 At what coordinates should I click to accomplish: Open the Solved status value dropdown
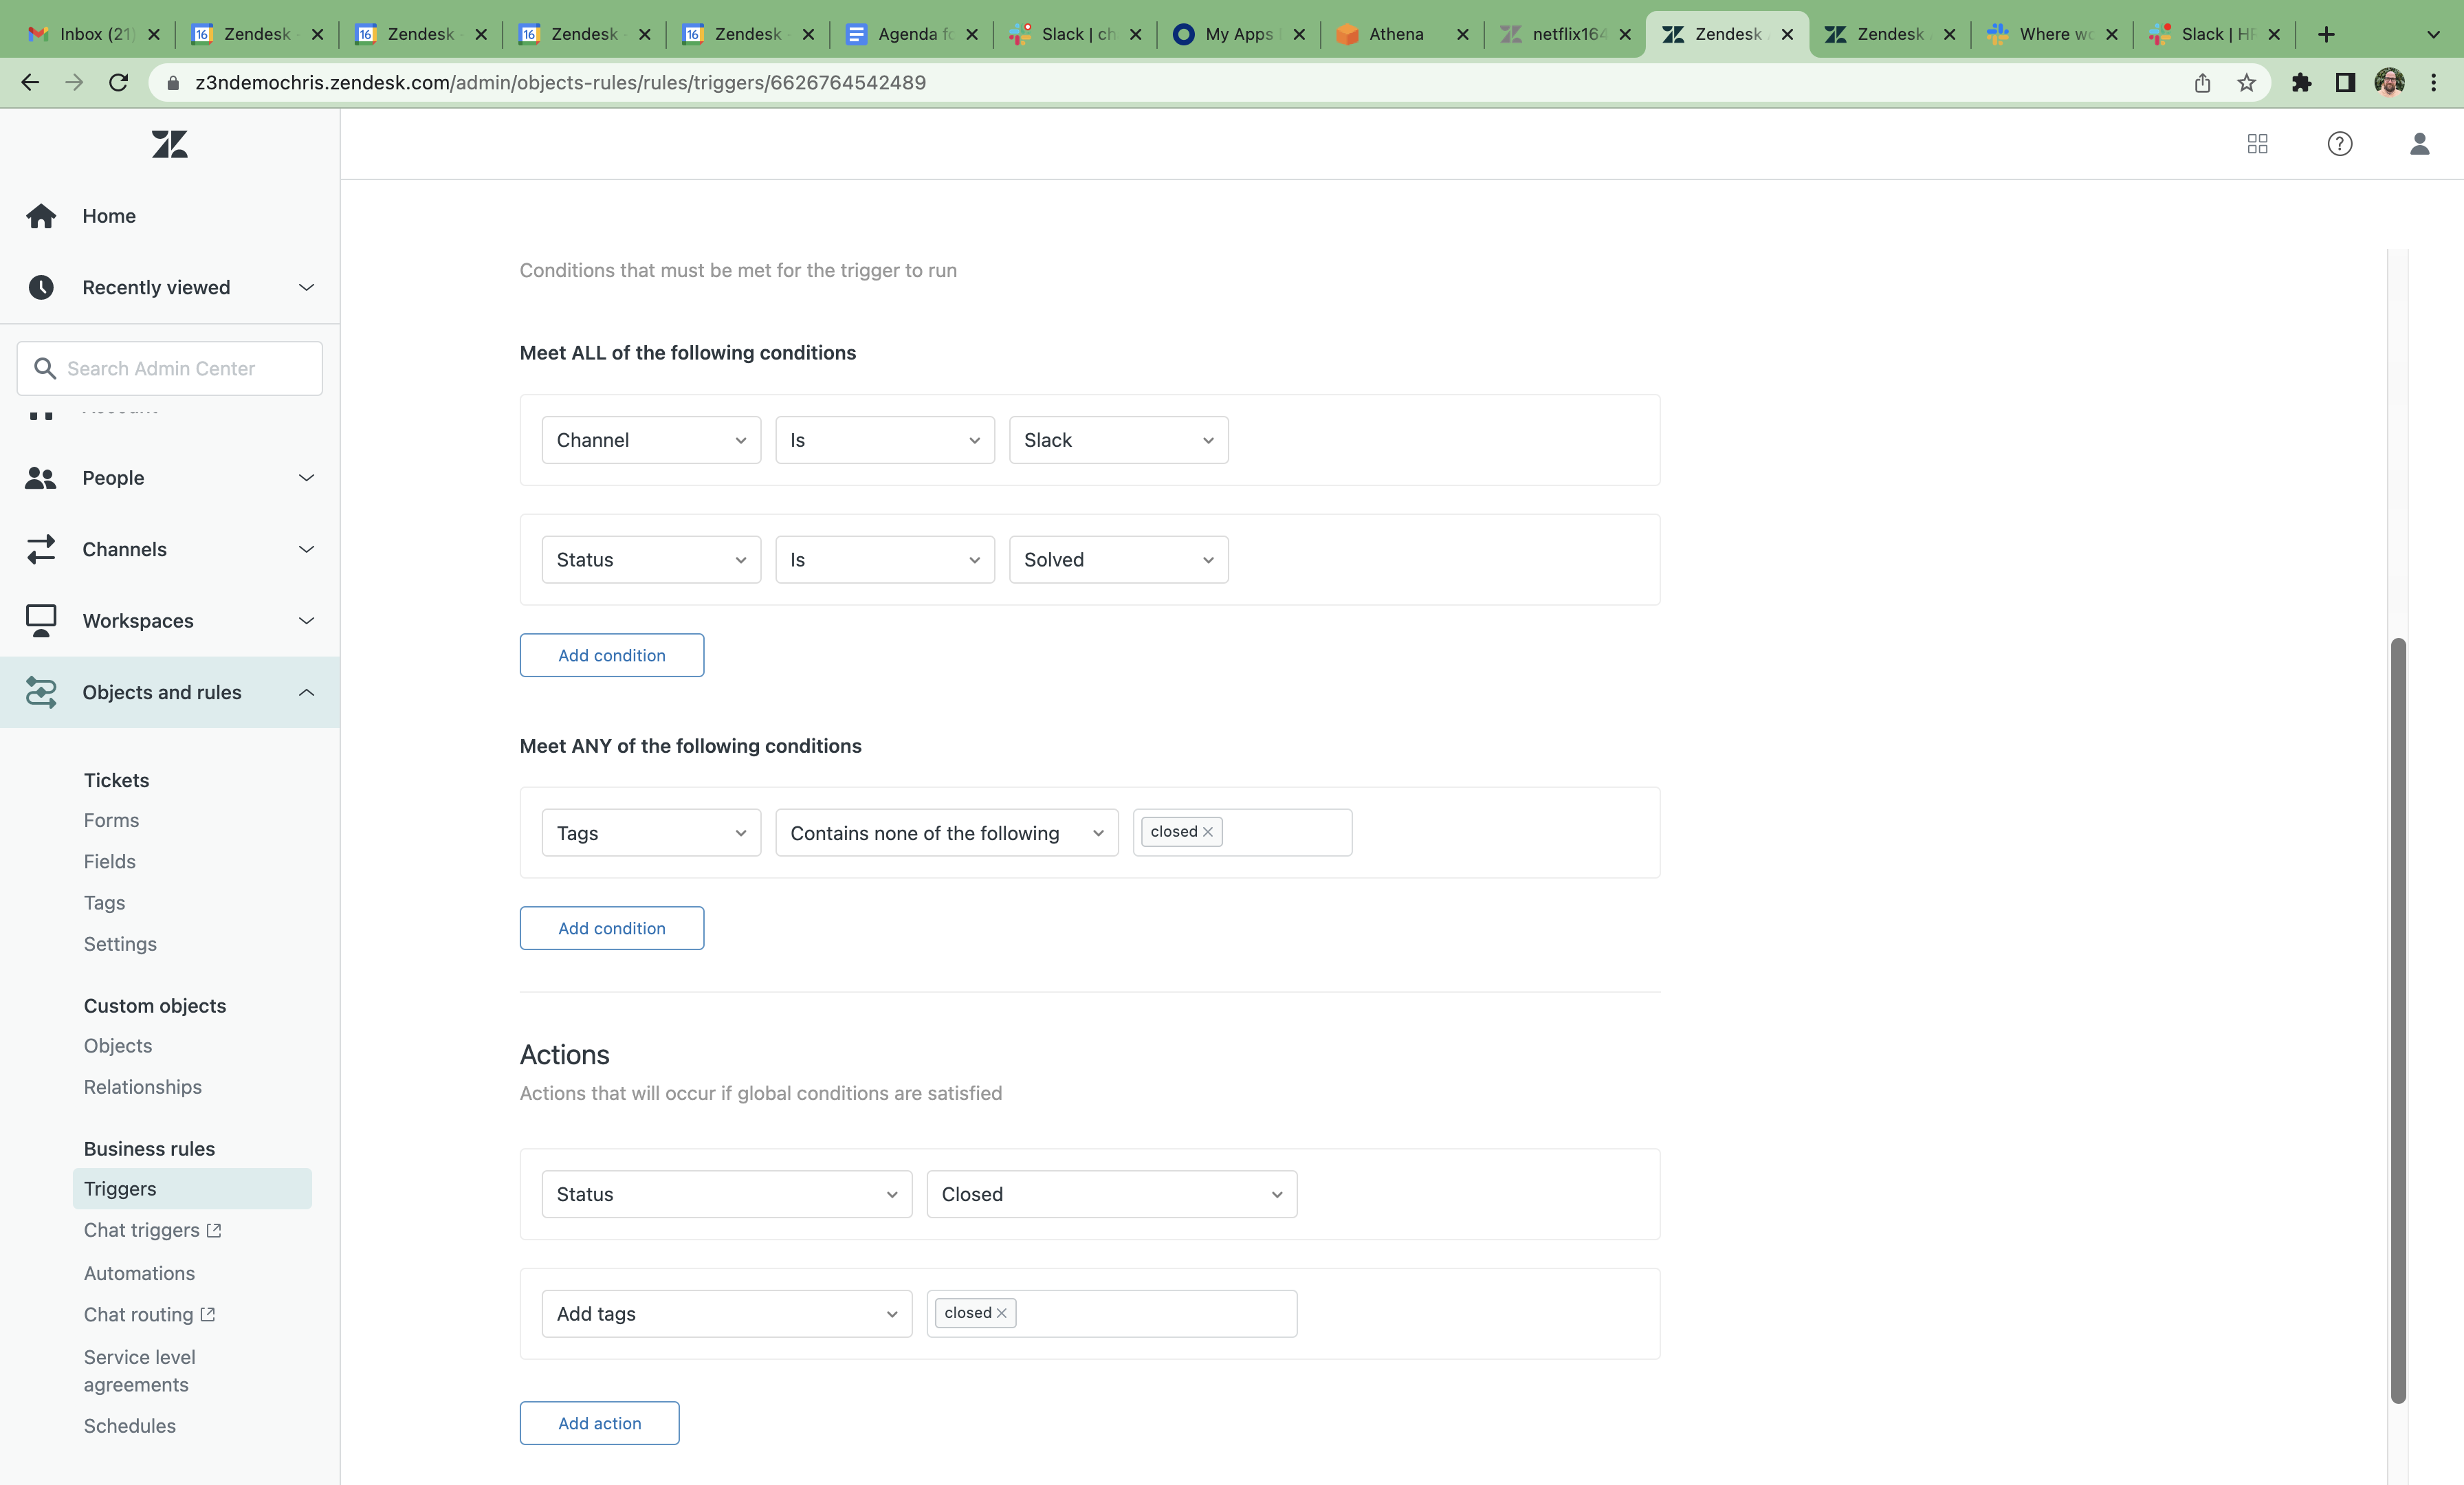1118,560
